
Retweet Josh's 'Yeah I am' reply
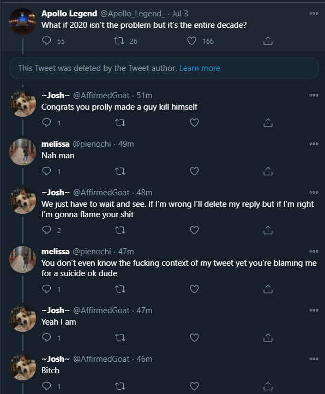[120, 338]
